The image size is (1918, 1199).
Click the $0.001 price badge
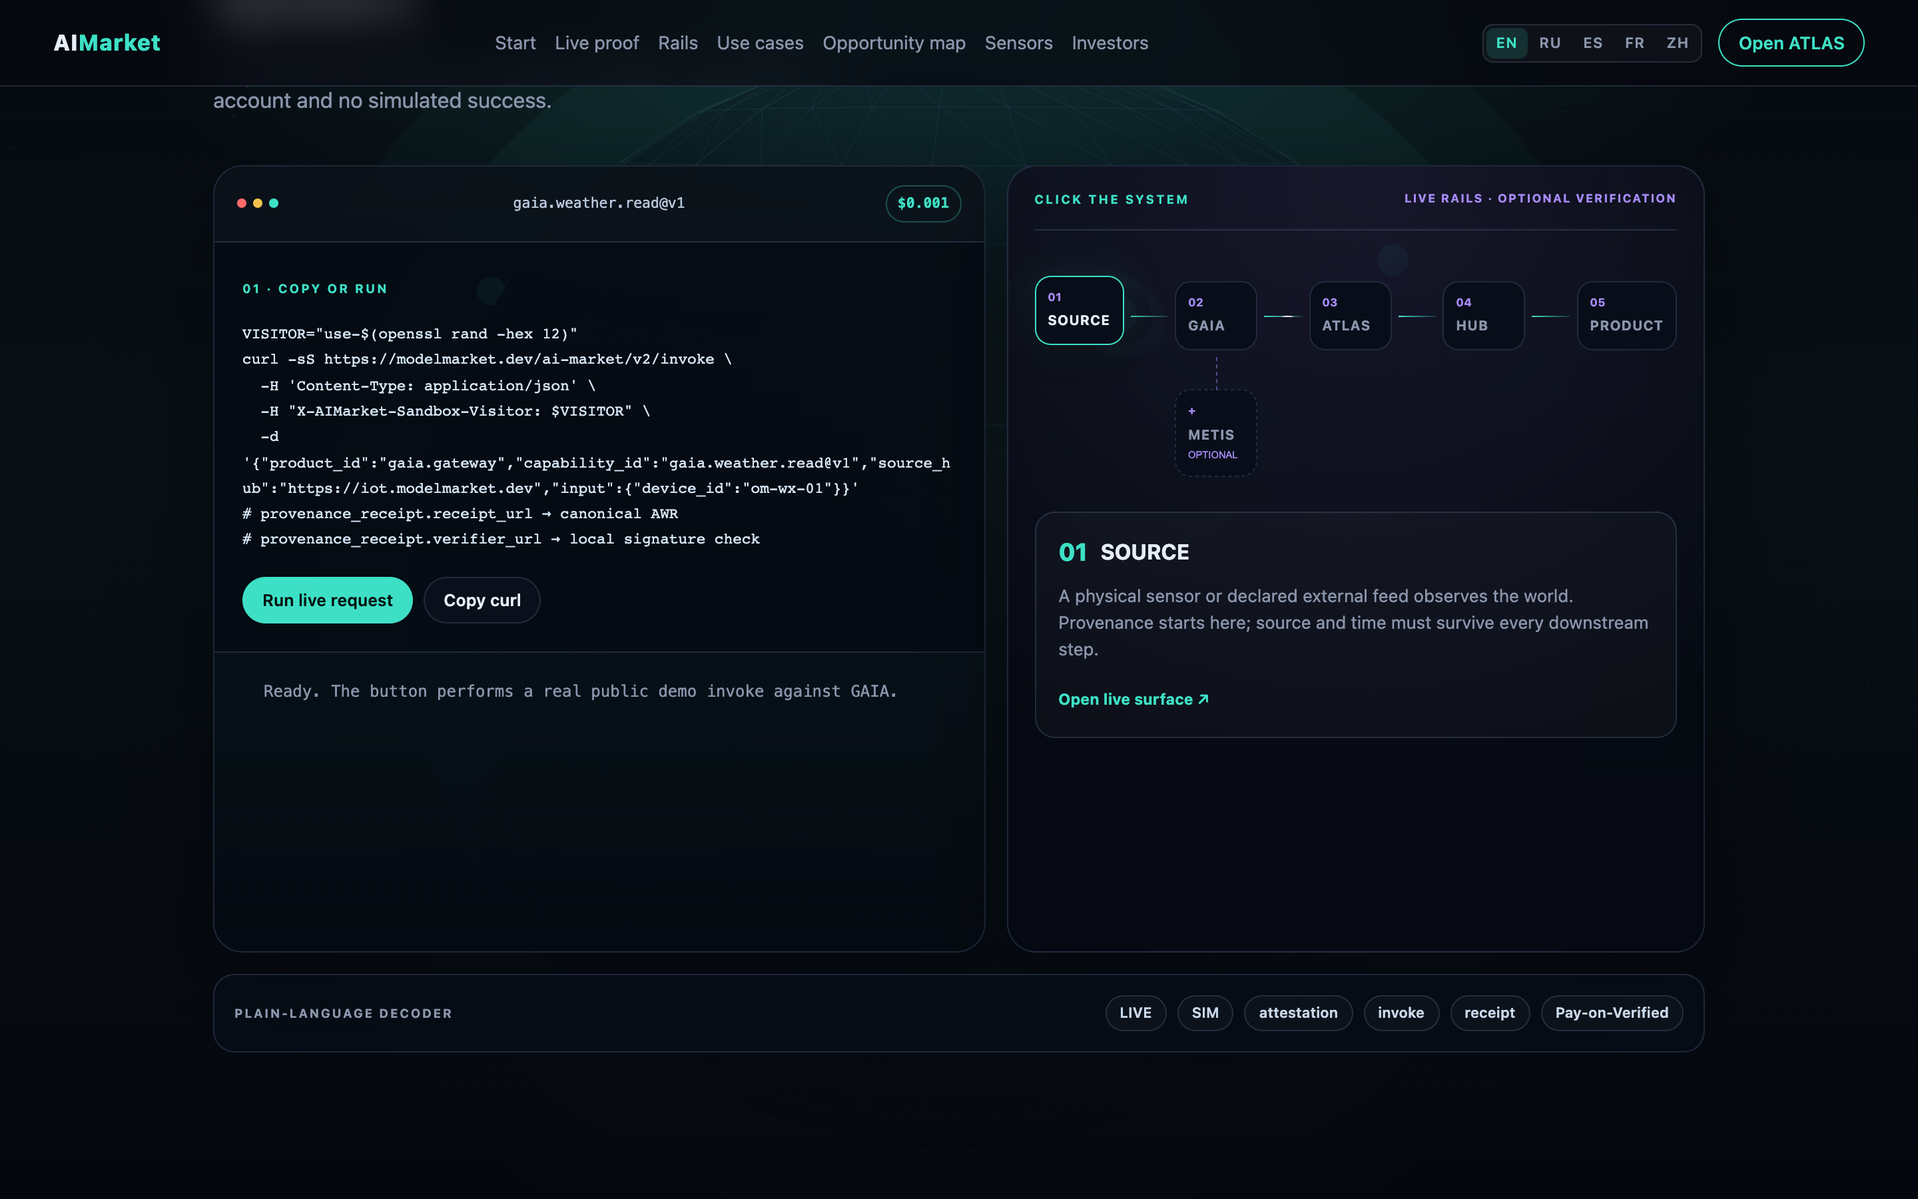click(923, 204)
